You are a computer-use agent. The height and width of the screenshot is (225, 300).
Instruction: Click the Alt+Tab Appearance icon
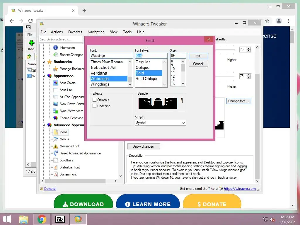(56, 97)
